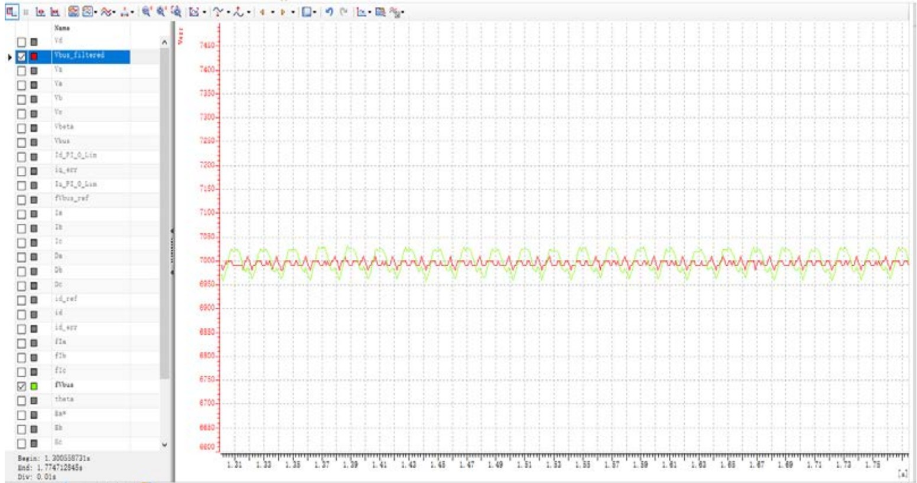Click the undo icon in the toolbar
Image resolution: width=917 pixels, height=483 pixels.
pyautogui.click(x=330, y=12)
